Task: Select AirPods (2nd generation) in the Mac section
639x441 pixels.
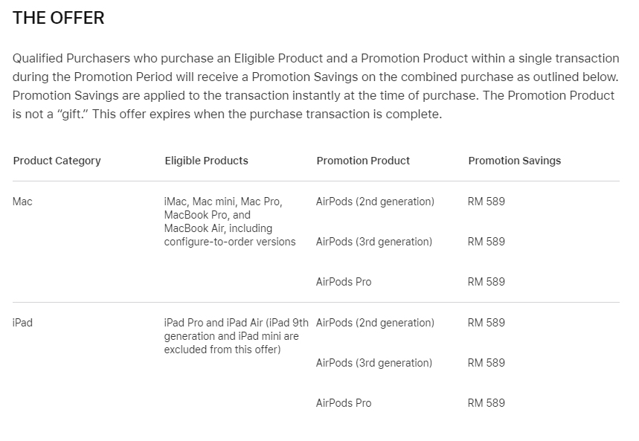Action: point(375,202)
